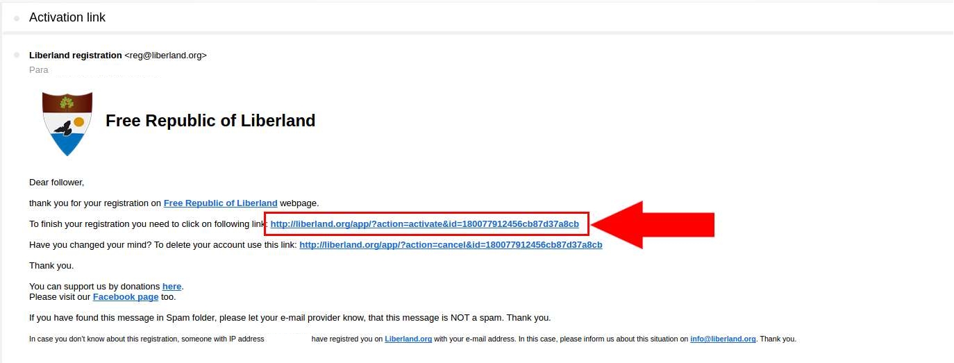
Task: Open the action=cancel account deletion link
Action: coord(451,244)
